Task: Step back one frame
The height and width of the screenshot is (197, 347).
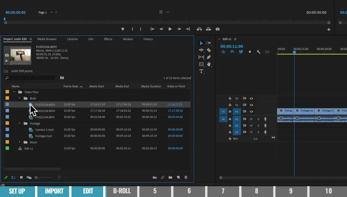Action: (x=161, y=29)
